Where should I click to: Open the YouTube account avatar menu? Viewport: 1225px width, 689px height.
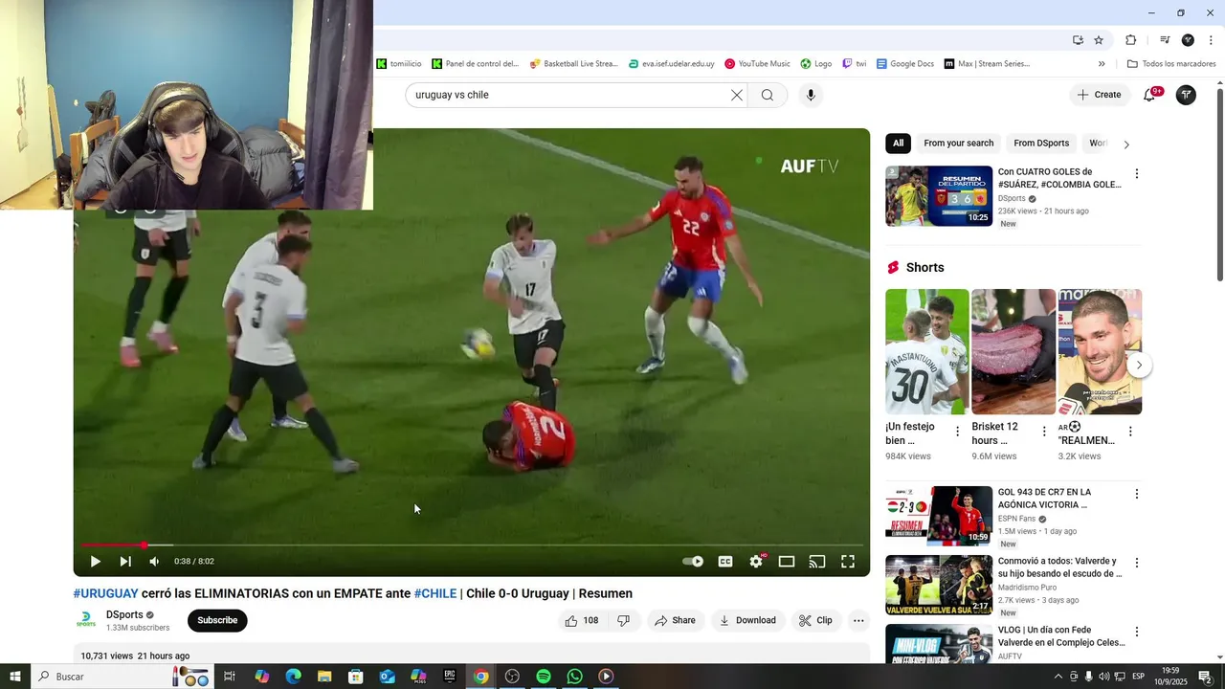pos(1186,95)
